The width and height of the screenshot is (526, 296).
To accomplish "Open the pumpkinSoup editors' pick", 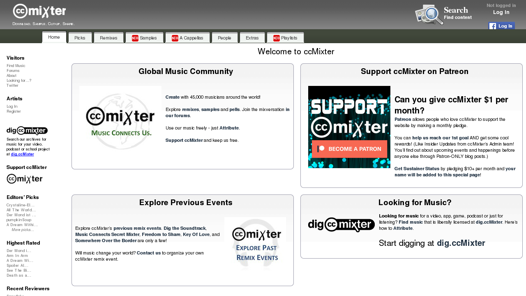I will coord(19,220).
